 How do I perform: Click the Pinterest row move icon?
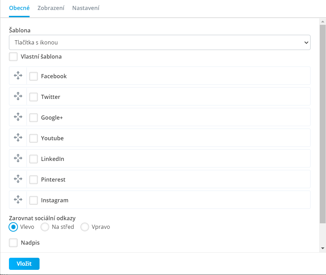click(x=18, y=179)
